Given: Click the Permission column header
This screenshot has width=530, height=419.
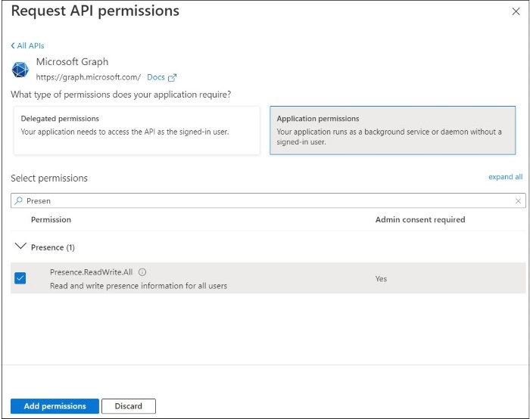Looking at the screenshot, I should point(51,219).
